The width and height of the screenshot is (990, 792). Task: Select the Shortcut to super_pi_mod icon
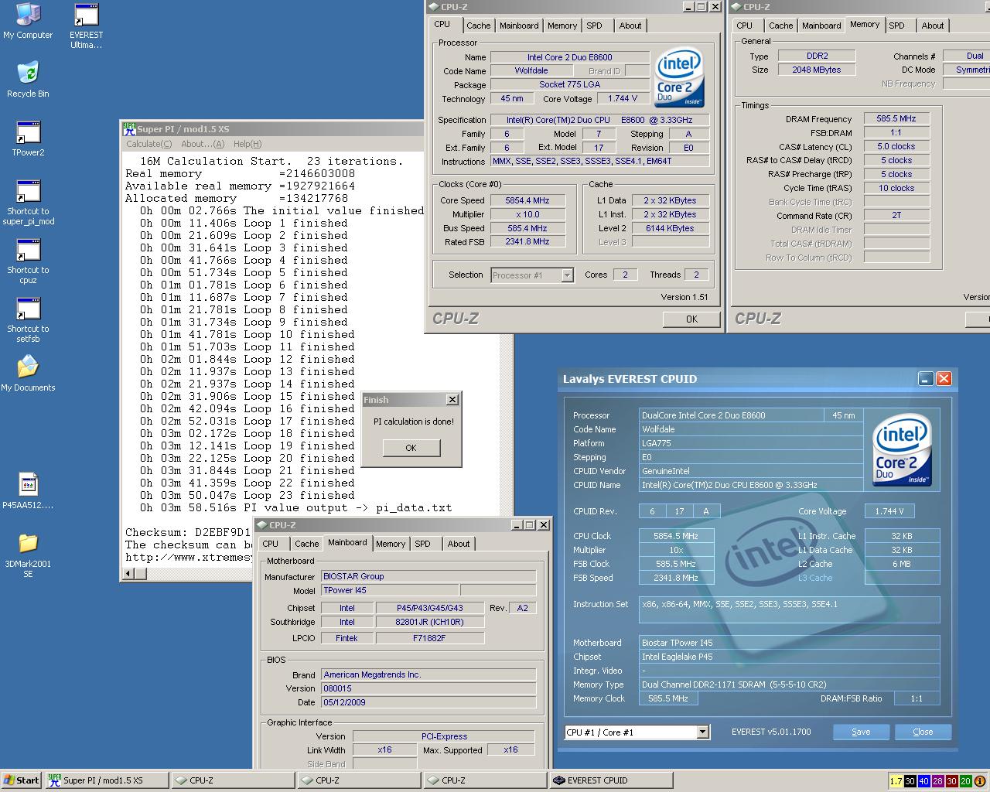28,203
